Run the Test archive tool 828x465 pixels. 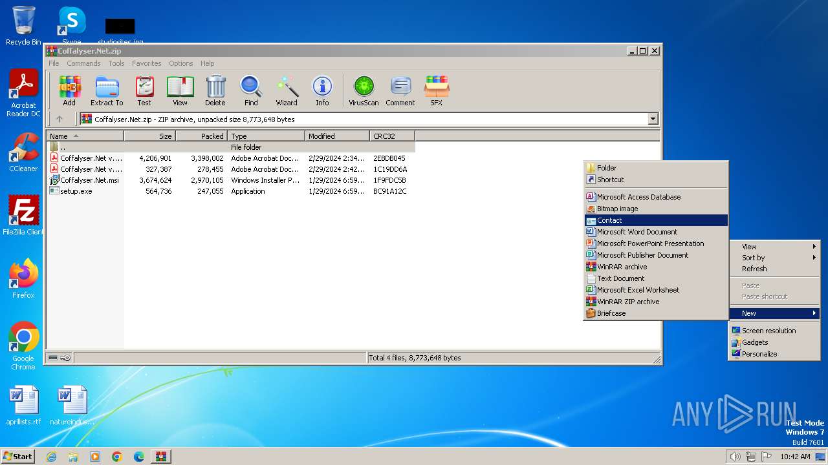click(x=144, y=91)
